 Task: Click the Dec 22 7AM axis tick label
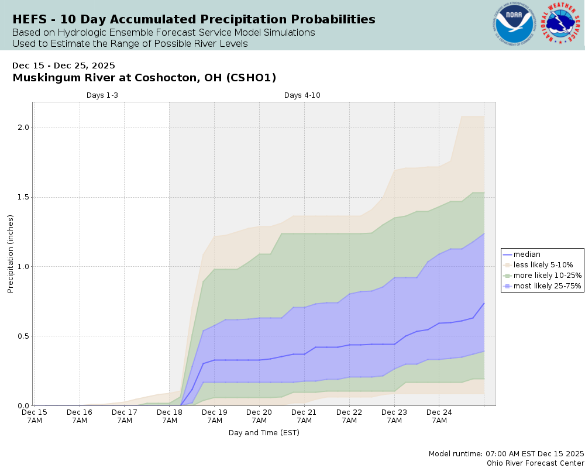tap(349, 416)
